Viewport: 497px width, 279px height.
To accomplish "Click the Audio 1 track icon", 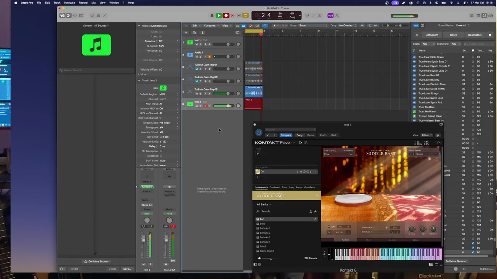I will 190,55.
